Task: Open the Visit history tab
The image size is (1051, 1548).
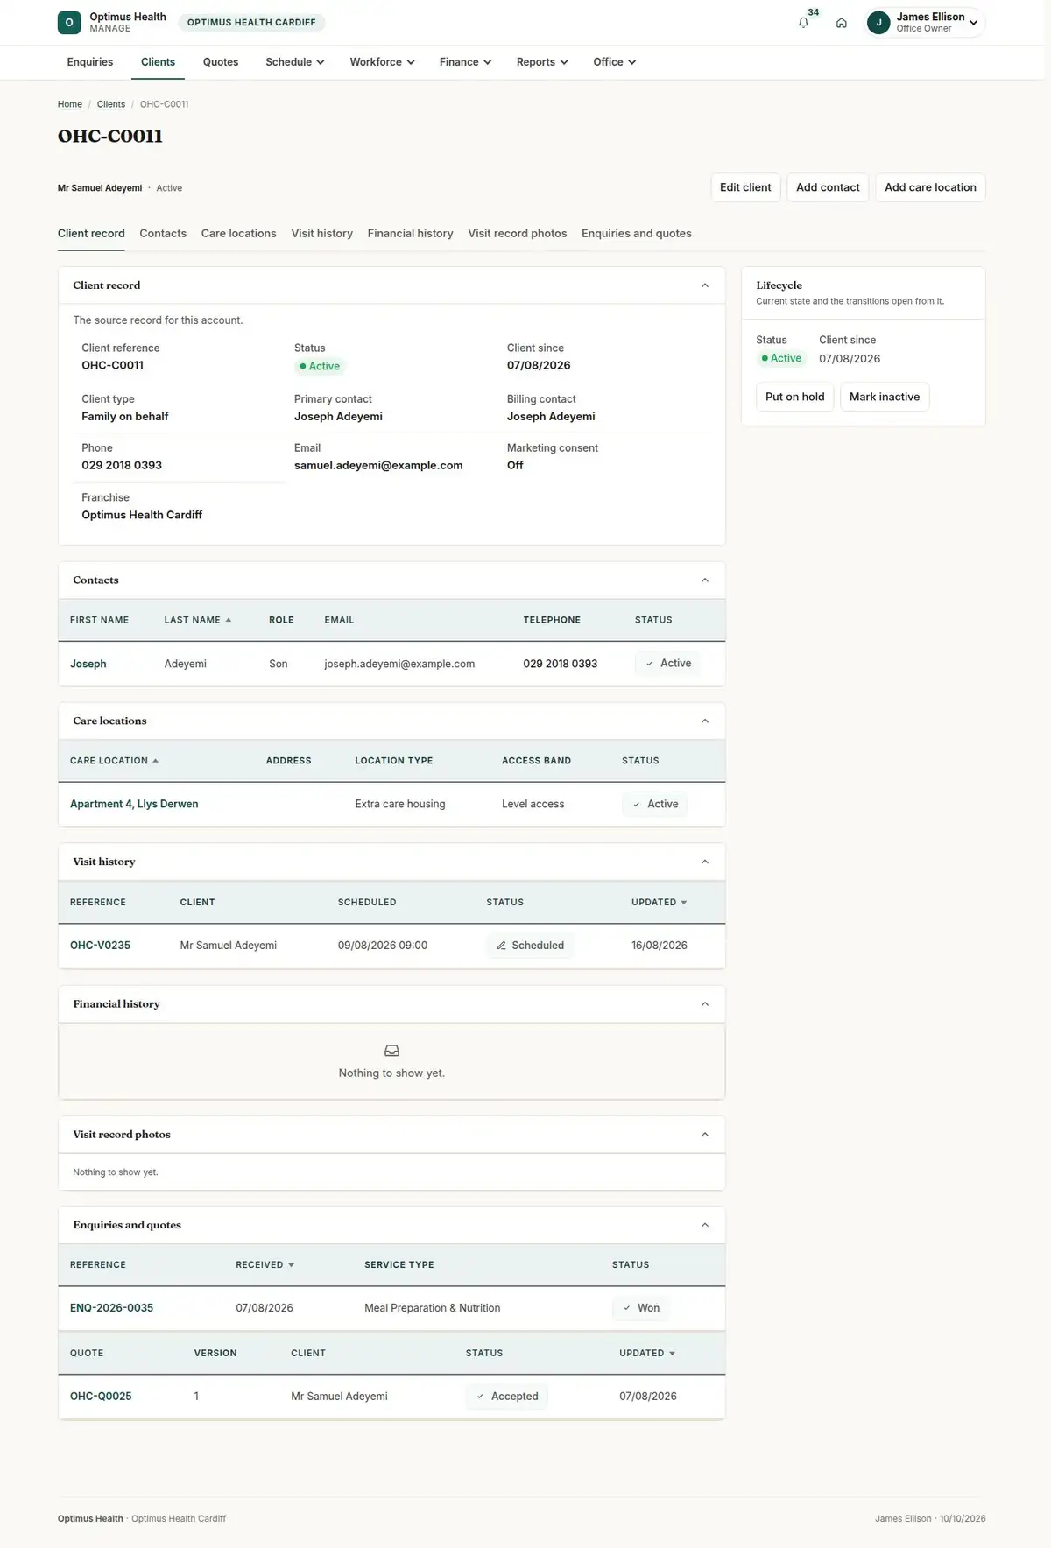Action: 322,234
